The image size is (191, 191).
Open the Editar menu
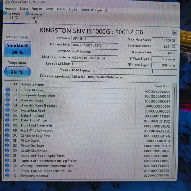point(24,8)
